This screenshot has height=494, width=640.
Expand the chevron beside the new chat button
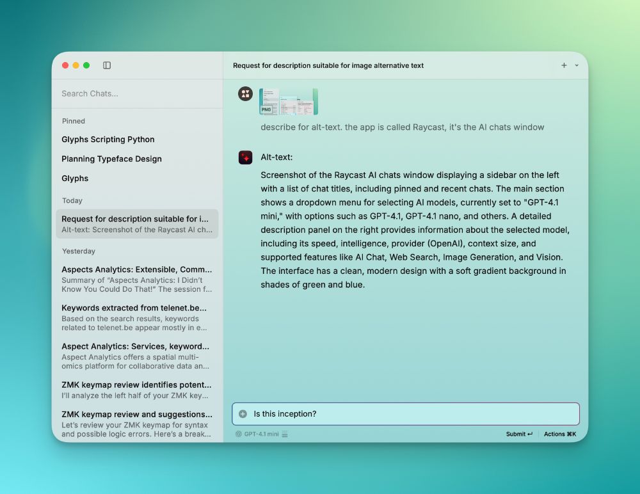tap(577, 65)
